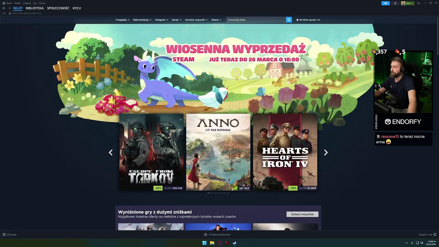Expand the Kategorie dropdown
The width and height of the screenshot is (439, 247).
162,20
